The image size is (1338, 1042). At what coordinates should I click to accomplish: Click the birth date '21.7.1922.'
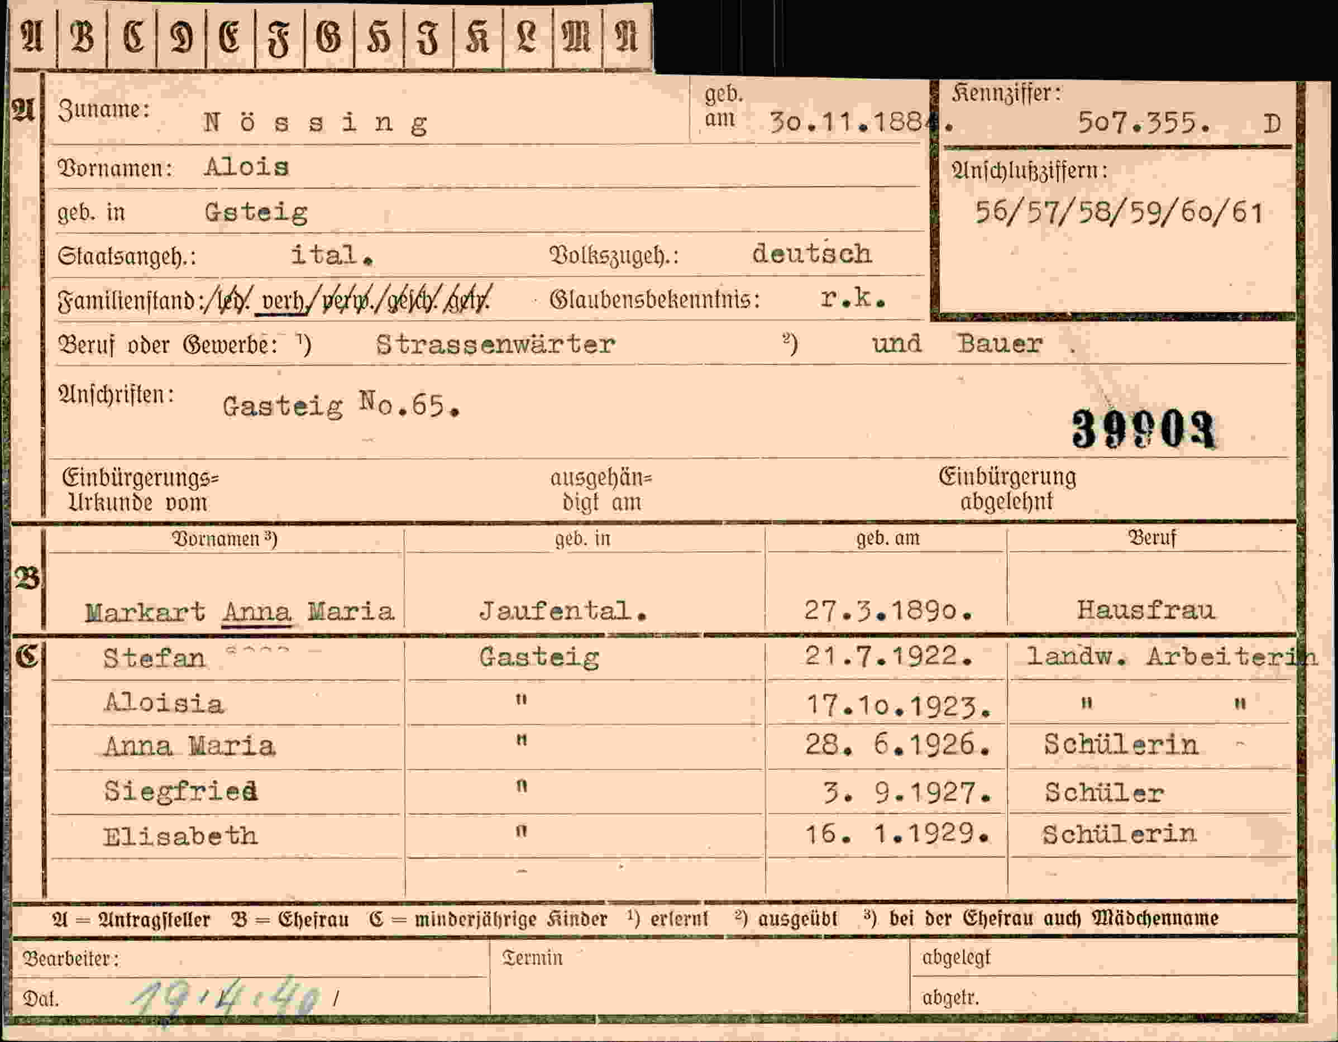point(889,656)
